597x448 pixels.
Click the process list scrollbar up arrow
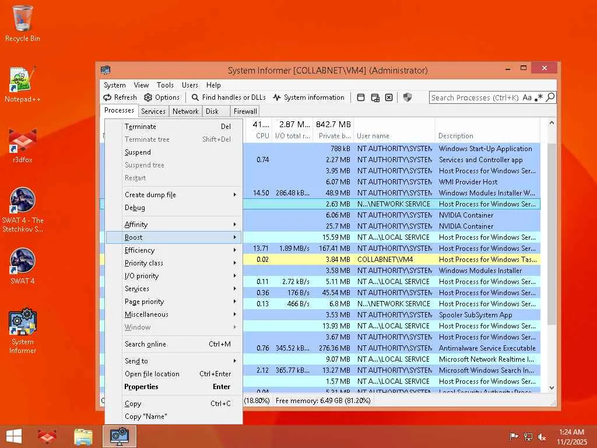[x=552, y=123]
